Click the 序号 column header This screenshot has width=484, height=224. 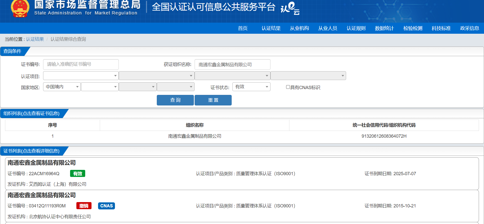[52, 125]
